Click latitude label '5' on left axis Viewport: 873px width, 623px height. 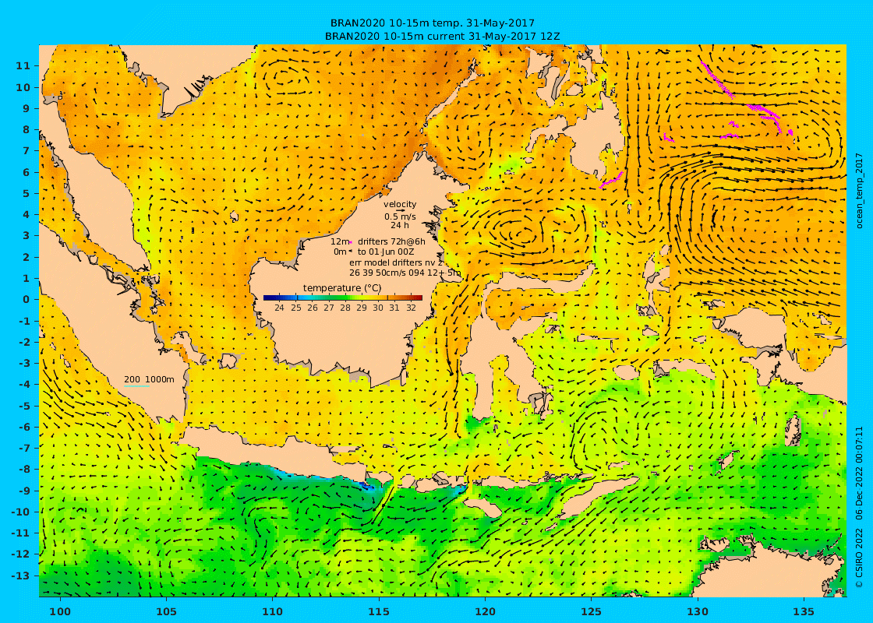[x=27, y=193]
